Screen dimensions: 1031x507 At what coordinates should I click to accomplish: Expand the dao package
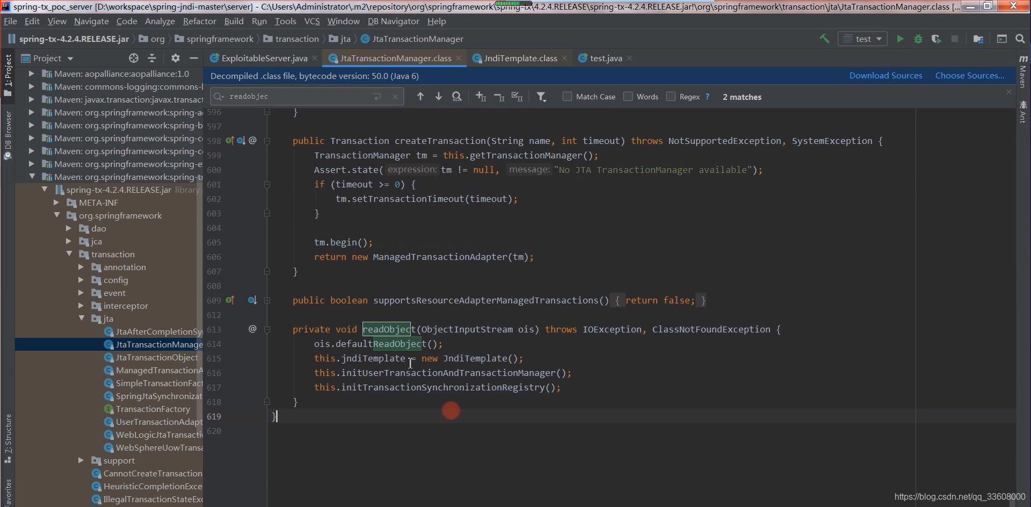(69, 228)
